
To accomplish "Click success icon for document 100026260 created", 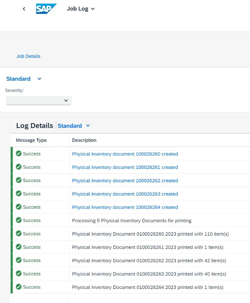I will pos(19,154).
